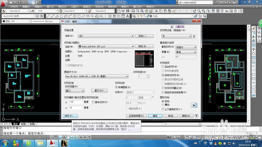The height and width of the screenshot is (147, 262).
Task: Open the 标注(N) menu
Action: coord(99,7)
